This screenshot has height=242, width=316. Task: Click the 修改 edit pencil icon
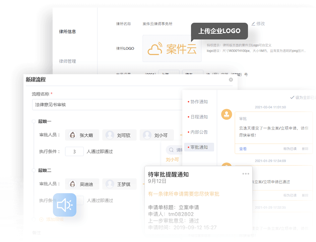tap(253, 24)
